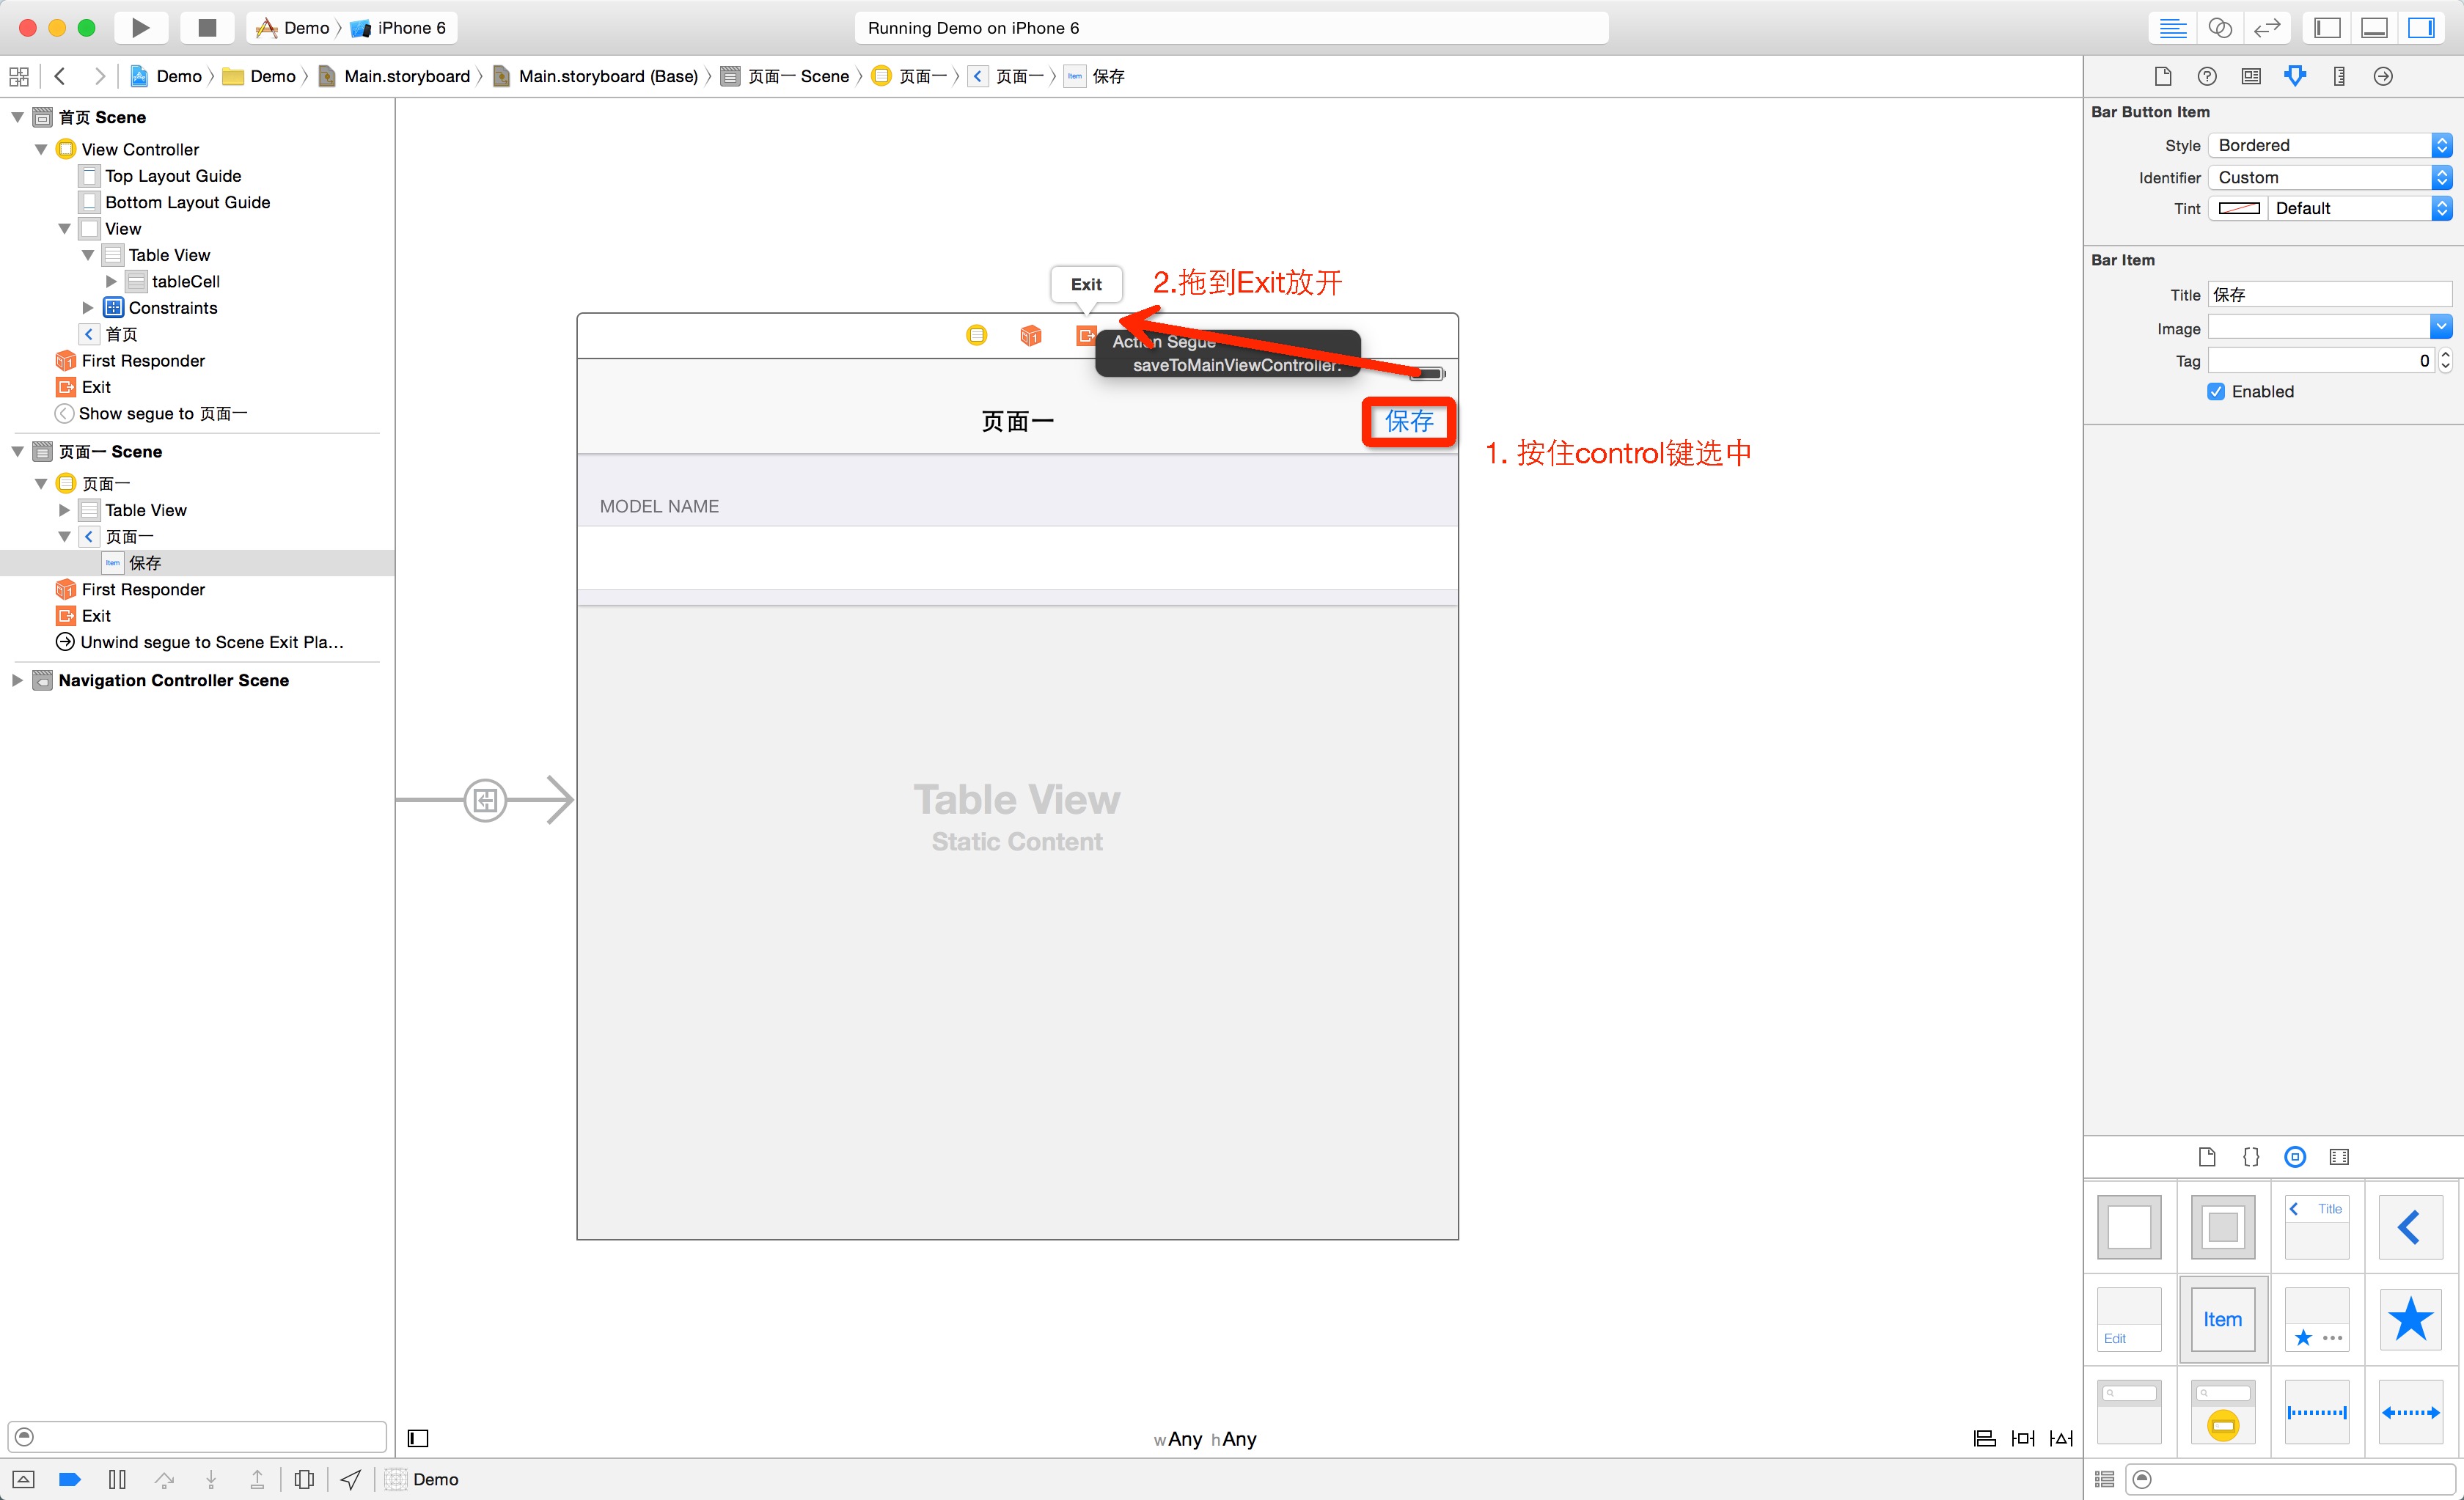
Task: Toggle the document outline button
Action: pyautogui.click(x=418, y=1438)
